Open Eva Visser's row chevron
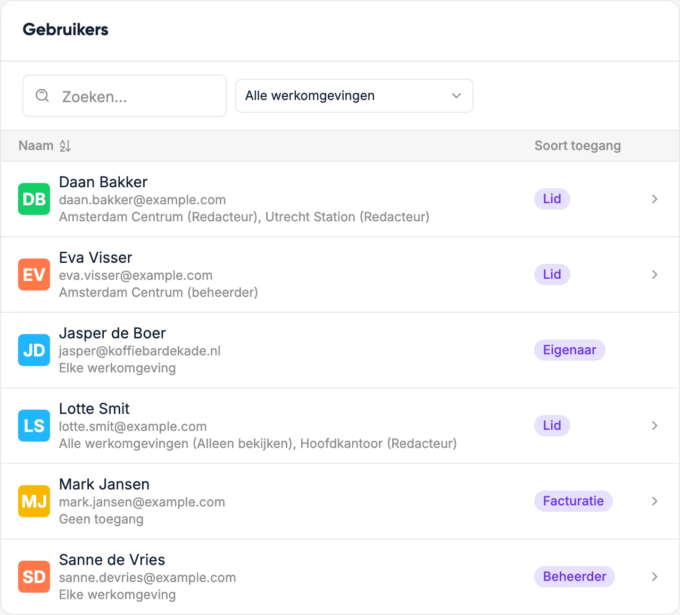680x615 pixels. tap(654, 275)
